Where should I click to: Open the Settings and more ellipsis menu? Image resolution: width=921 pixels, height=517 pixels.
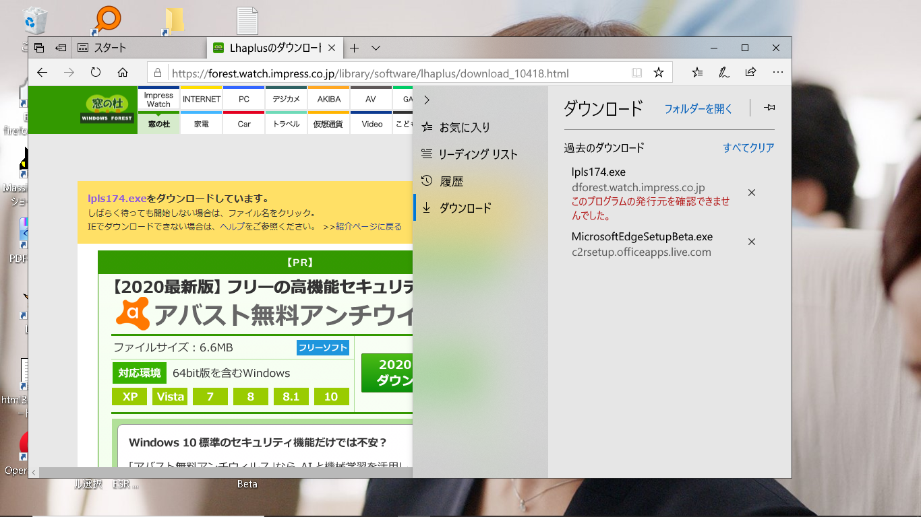point(777,73)
